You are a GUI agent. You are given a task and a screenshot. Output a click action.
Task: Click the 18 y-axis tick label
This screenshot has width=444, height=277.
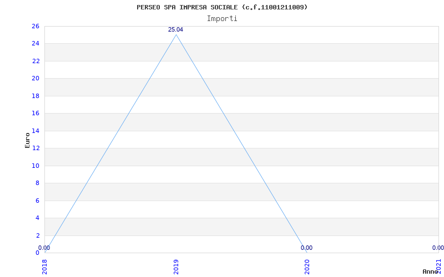coord(36,96)
